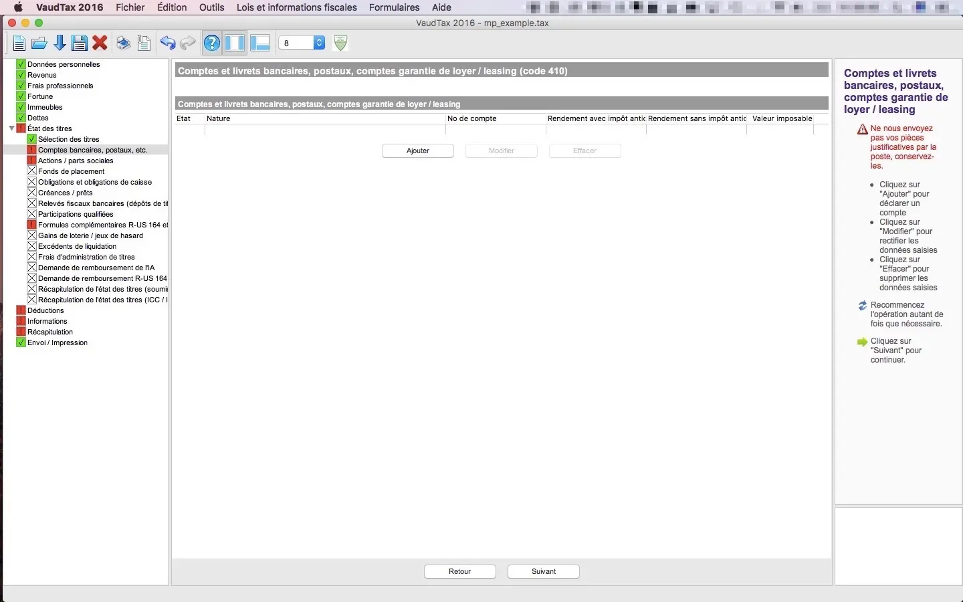Click the green check icon beside Revenus
The image size is (963, 602).
21,75
